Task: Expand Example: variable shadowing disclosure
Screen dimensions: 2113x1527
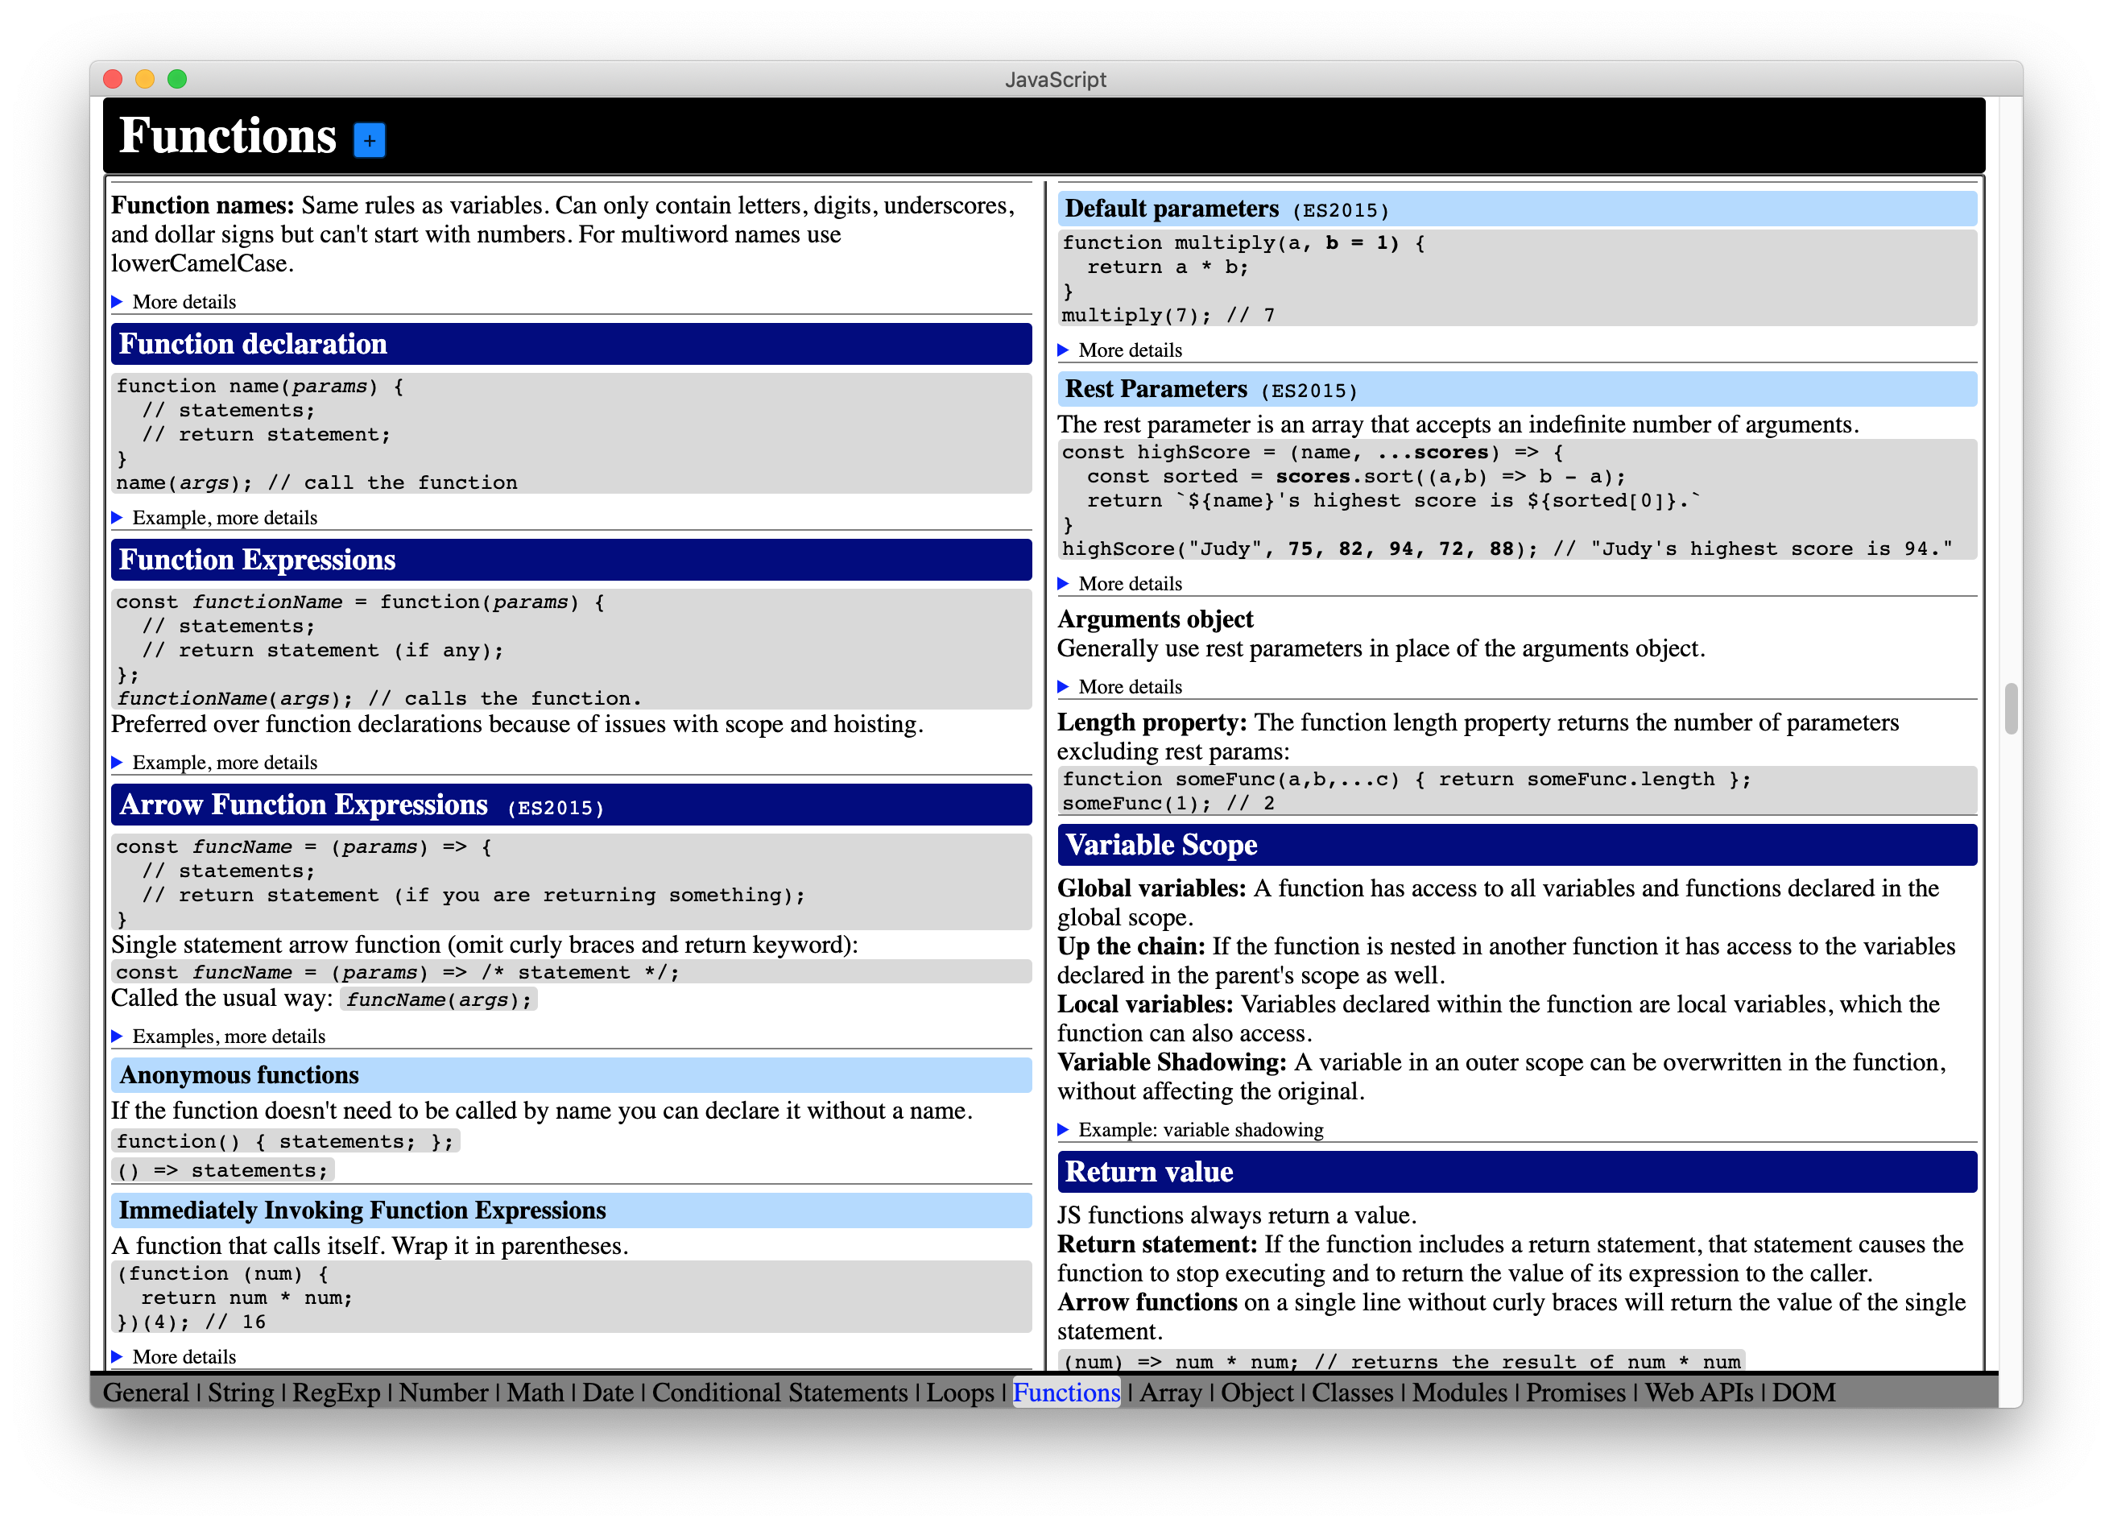Action: 1192,1130
